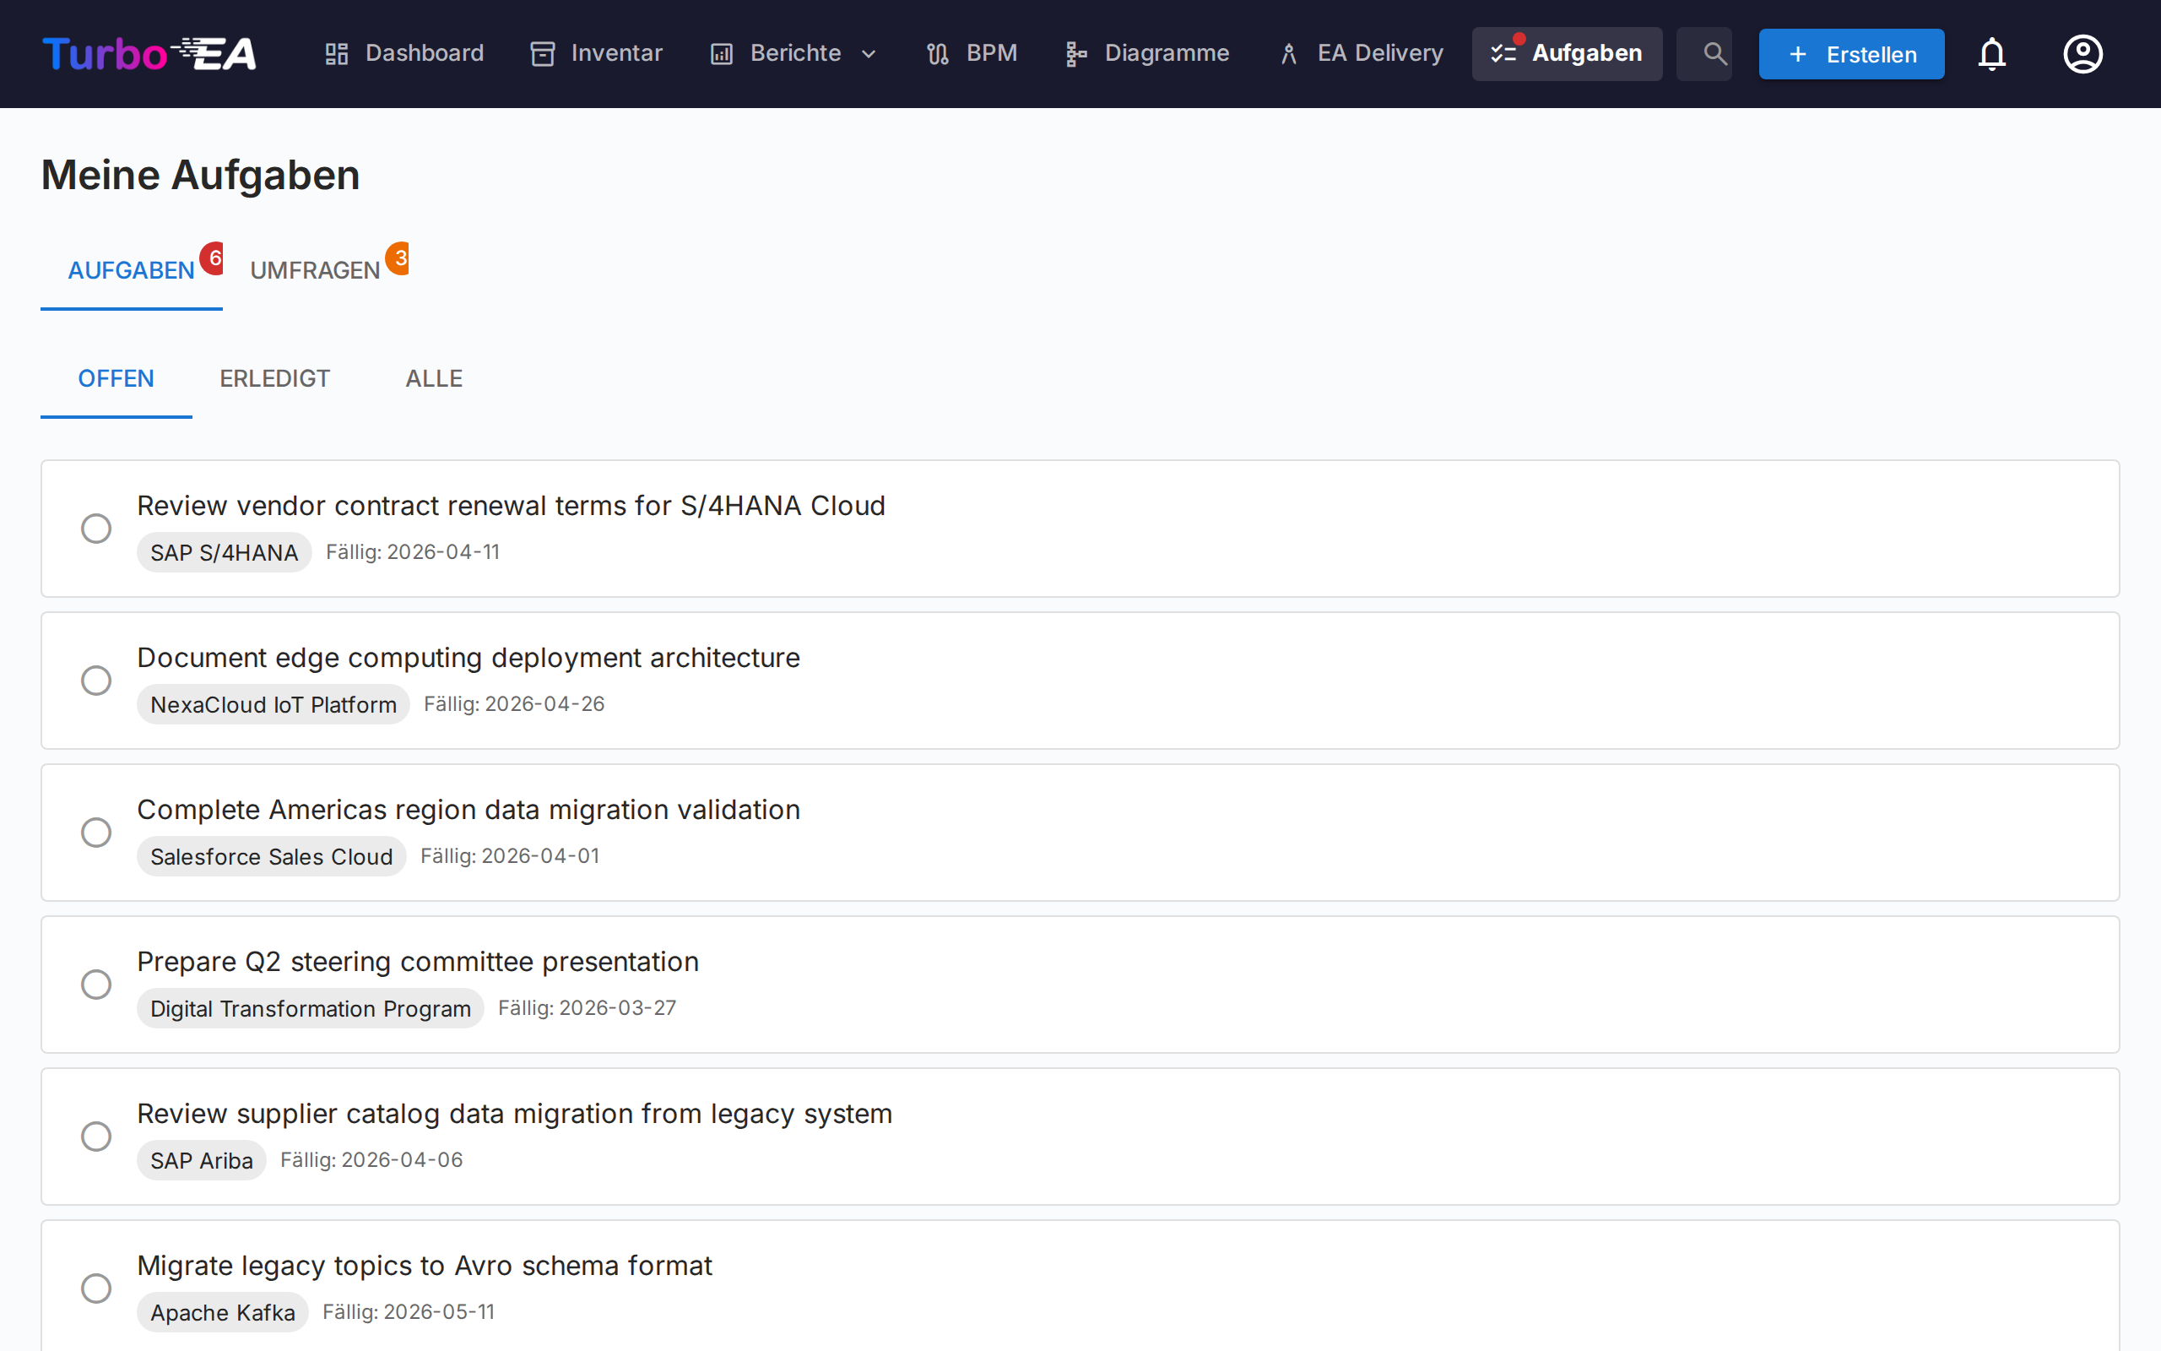Open the notifications bell
The image size is (2161, 1351).
tap(1991, 53)
